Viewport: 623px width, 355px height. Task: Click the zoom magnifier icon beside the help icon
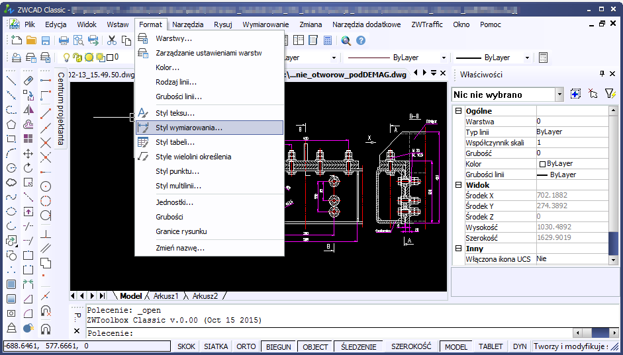pyautogui.click(x=346, y=40)
